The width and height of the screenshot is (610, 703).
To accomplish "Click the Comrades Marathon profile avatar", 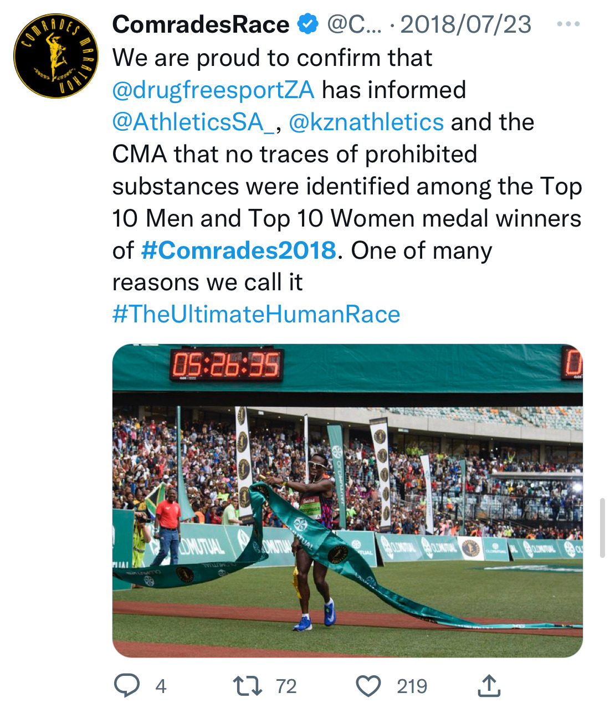I will click(55, 56).
